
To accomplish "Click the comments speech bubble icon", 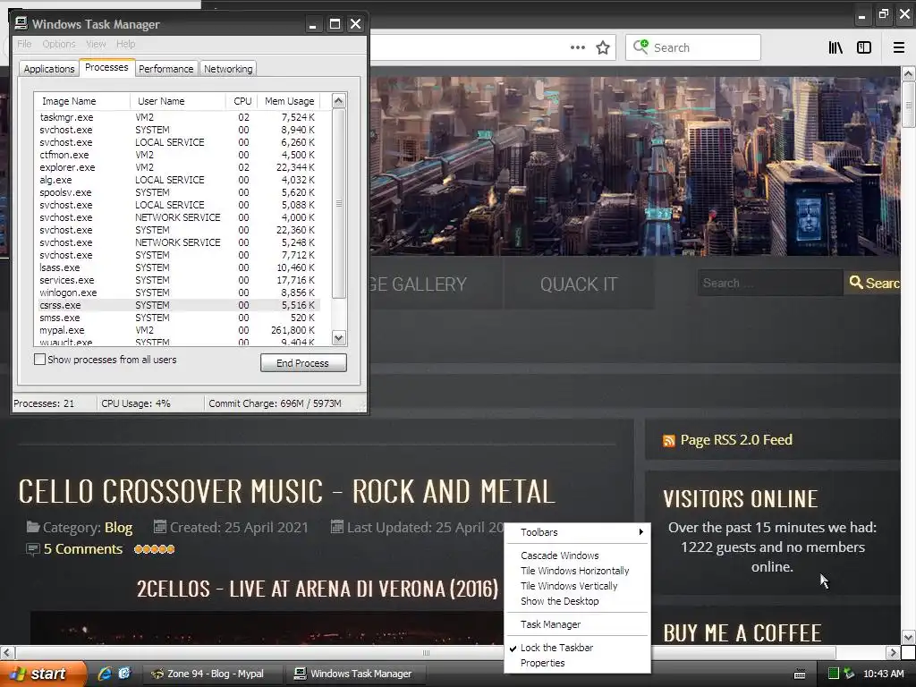I will (33, 549).
